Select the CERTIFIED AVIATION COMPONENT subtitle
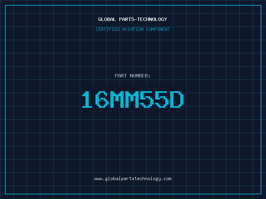 click(x=133, y=29)
